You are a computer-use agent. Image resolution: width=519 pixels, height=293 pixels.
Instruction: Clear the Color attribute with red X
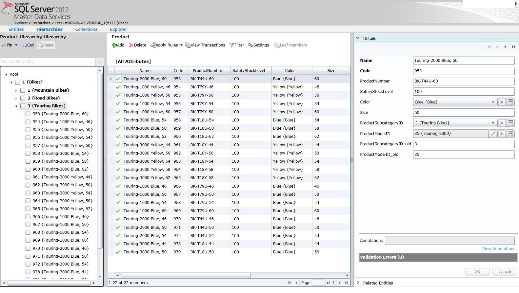coord(502,102)
